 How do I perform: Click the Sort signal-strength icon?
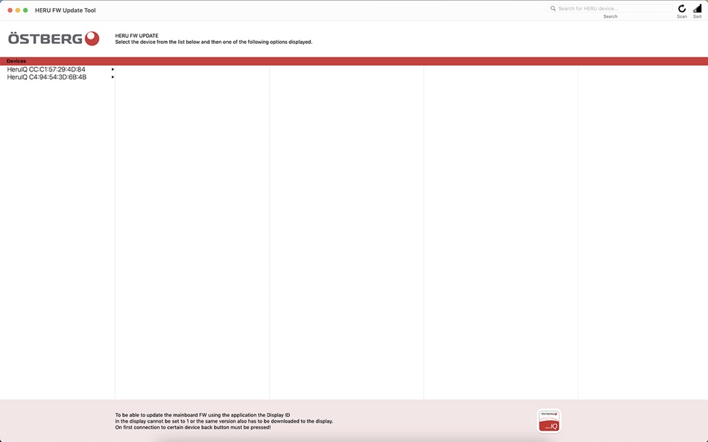(697, 9)
